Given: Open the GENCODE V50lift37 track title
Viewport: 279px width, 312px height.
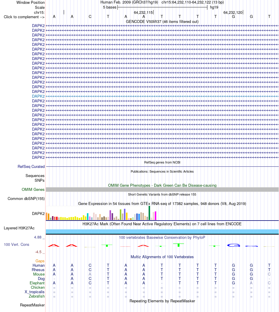Looking at the screenshot, I should (162, 21).
